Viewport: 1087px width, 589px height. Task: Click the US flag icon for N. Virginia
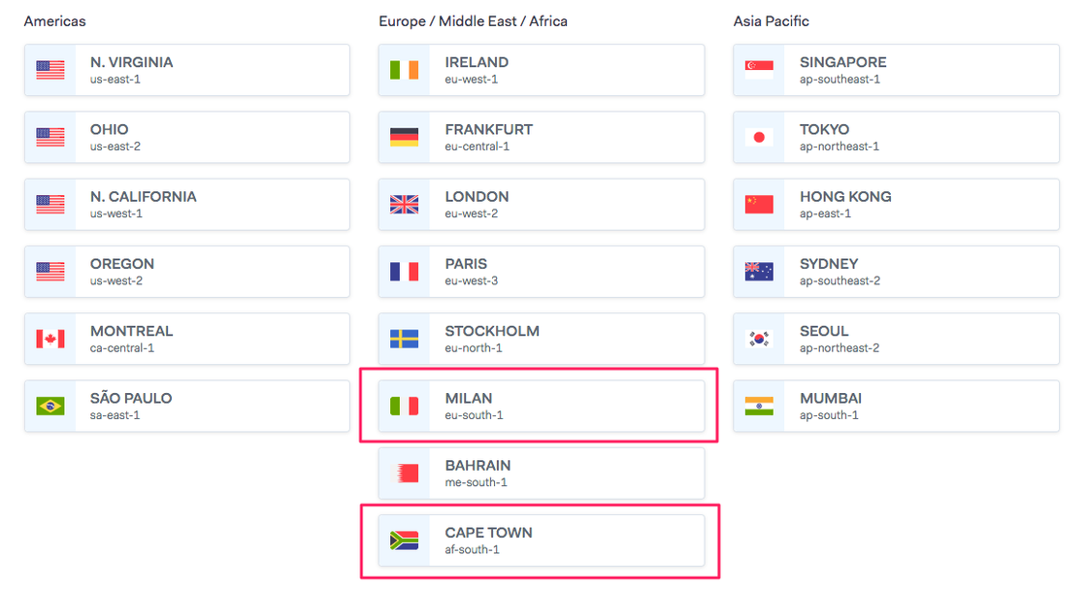pos(49,69)
